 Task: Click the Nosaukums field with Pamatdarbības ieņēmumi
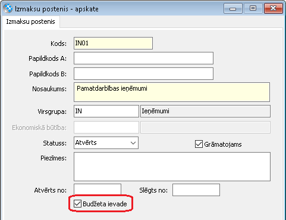(172, 92)
